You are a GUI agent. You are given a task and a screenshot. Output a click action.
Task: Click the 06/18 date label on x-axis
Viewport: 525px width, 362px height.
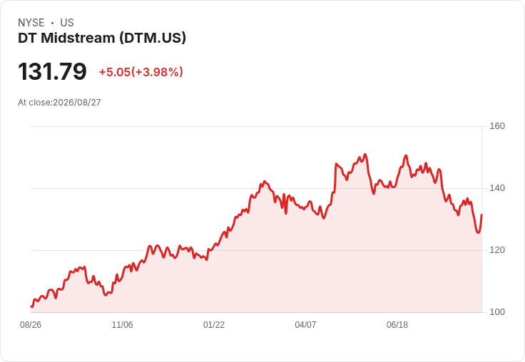pos(397,325)
